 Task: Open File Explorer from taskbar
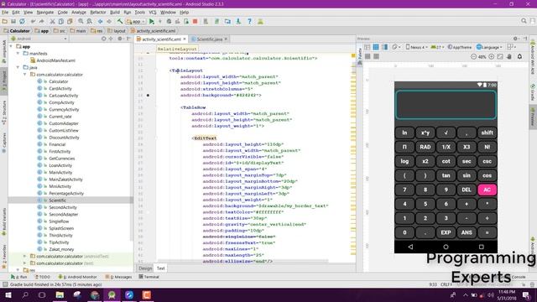click(x=60, y=294)
